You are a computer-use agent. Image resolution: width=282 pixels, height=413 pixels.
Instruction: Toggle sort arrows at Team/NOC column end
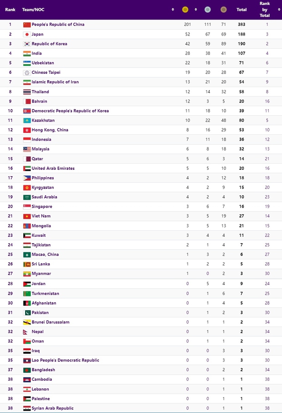(173, 9)
